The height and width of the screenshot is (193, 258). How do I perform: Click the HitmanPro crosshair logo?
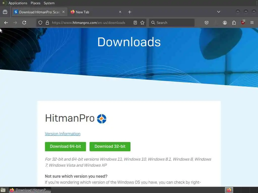[102, 119]
